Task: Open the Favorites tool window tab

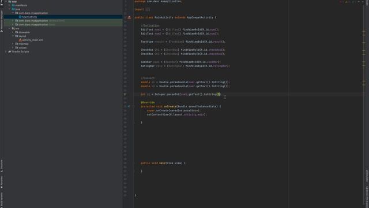Action: (x=2, y=183)
